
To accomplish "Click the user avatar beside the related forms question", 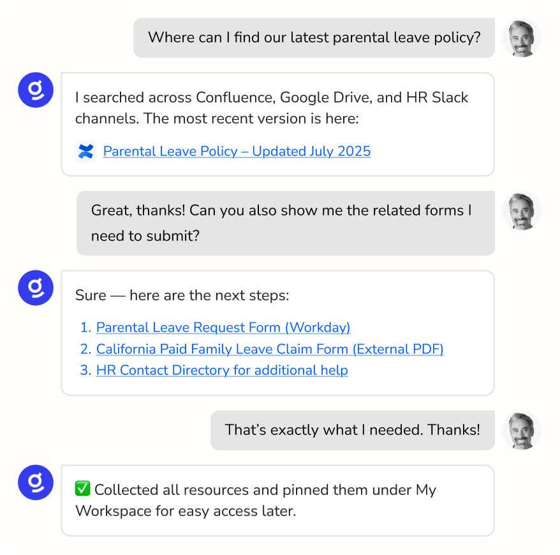I will click(x=521, y=211).
